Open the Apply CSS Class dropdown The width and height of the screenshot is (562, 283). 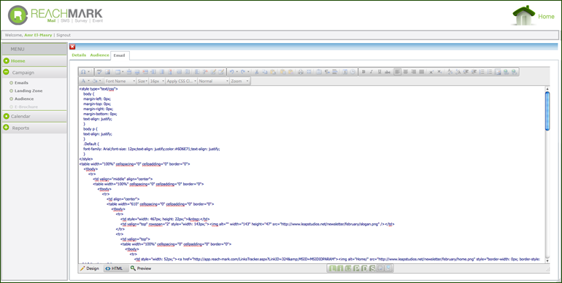point(182,81)
